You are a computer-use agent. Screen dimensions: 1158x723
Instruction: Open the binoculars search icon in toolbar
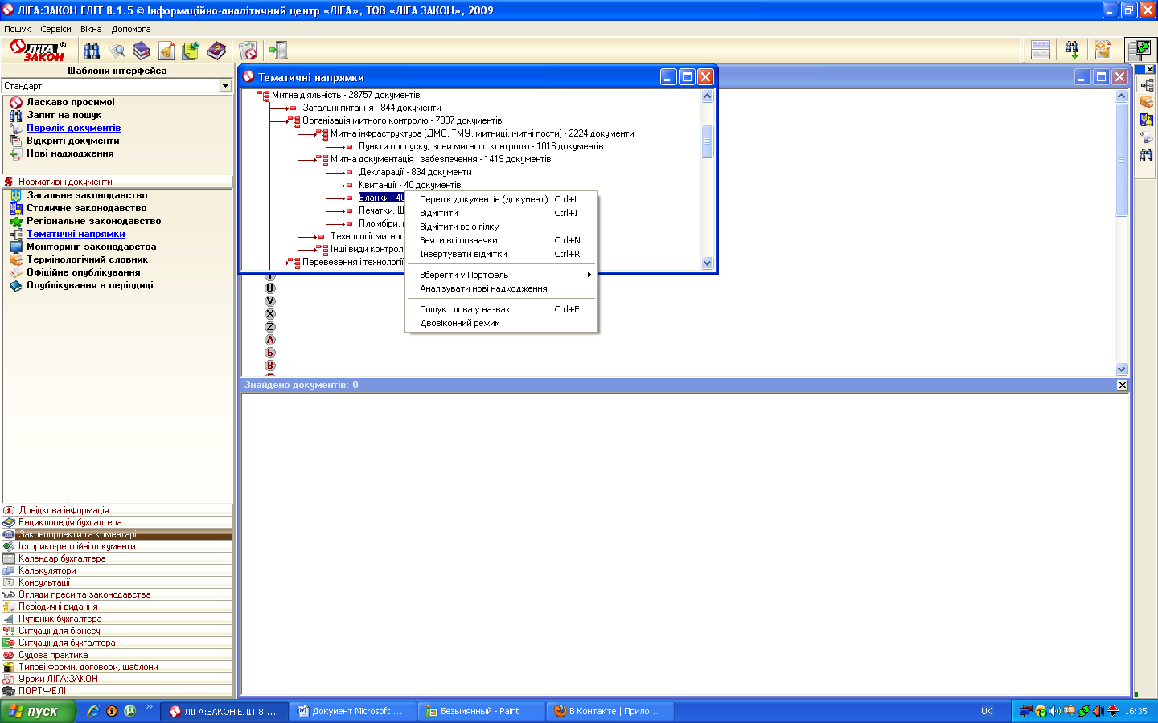coord(92,51)
